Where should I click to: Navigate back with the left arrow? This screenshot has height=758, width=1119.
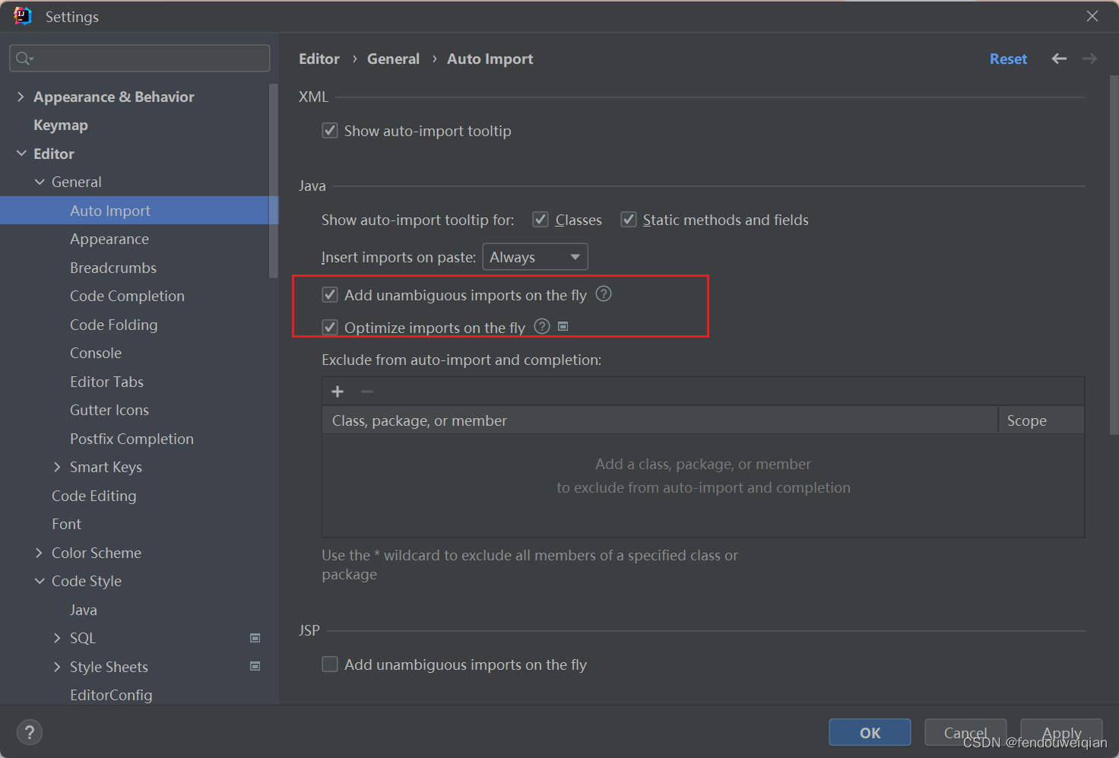[1059, 59]
